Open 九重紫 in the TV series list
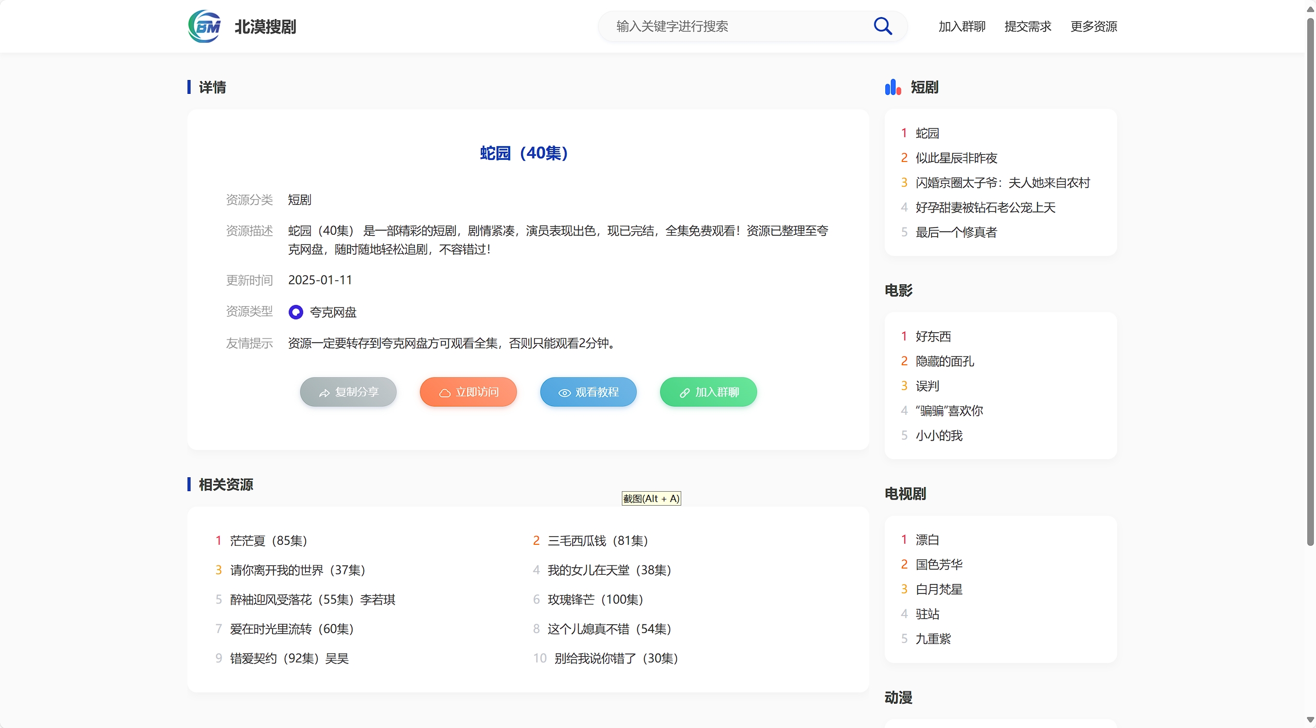Viewport: 1316px width, 728px height. [933, 639]
